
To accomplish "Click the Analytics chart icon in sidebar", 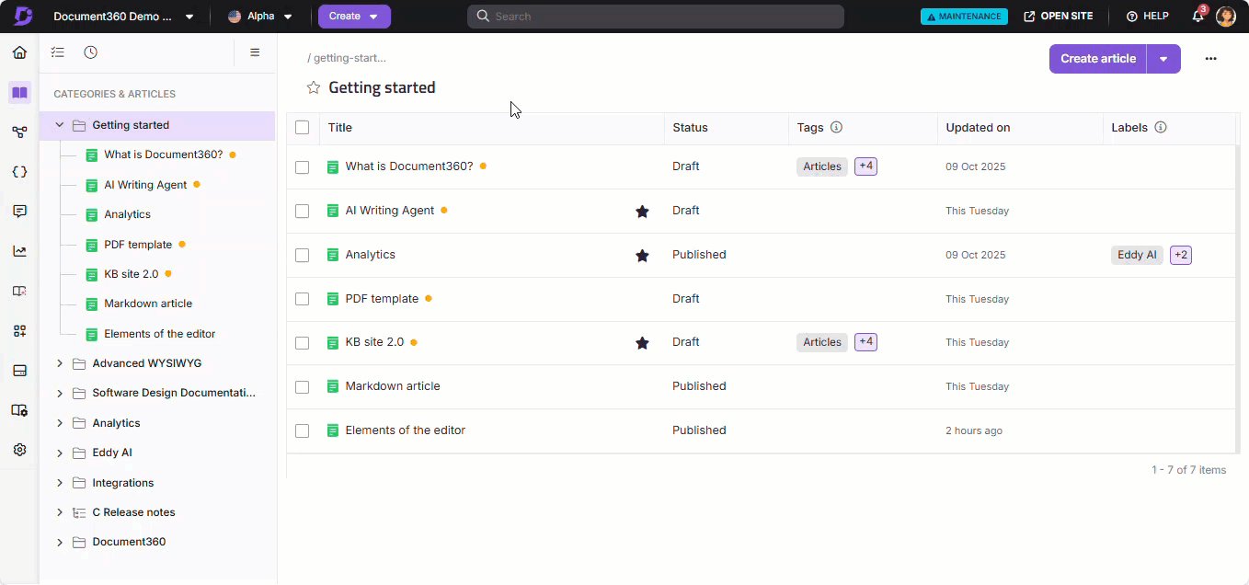I will (x=19, y=251).
